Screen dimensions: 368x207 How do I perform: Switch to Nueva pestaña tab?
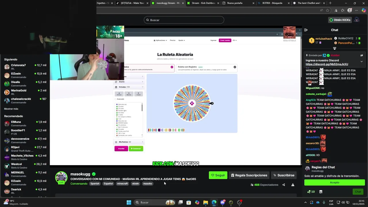[239, 3]
